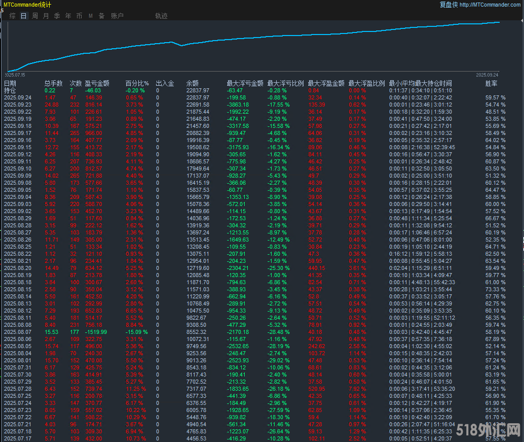Switch to the 账户 account tab
Screen dimensions: 524x442
[117, 16]
